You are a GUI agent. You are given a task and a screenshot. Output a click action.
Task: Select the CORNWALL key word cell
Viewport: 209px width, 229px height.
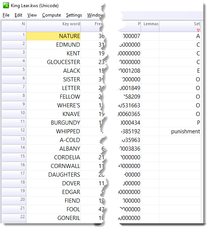tap(53, 166)
